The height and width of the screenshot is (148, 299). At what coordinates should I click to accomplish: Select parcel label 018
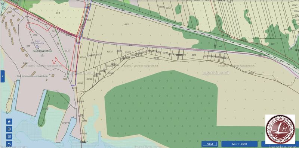pyautogui.click(x=28, y=46)
